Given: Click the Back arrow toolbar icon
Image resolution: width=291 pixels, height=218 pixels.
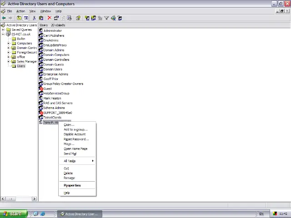Looking at the screenshot, I should pyautogui.click(x=4, y=18).
